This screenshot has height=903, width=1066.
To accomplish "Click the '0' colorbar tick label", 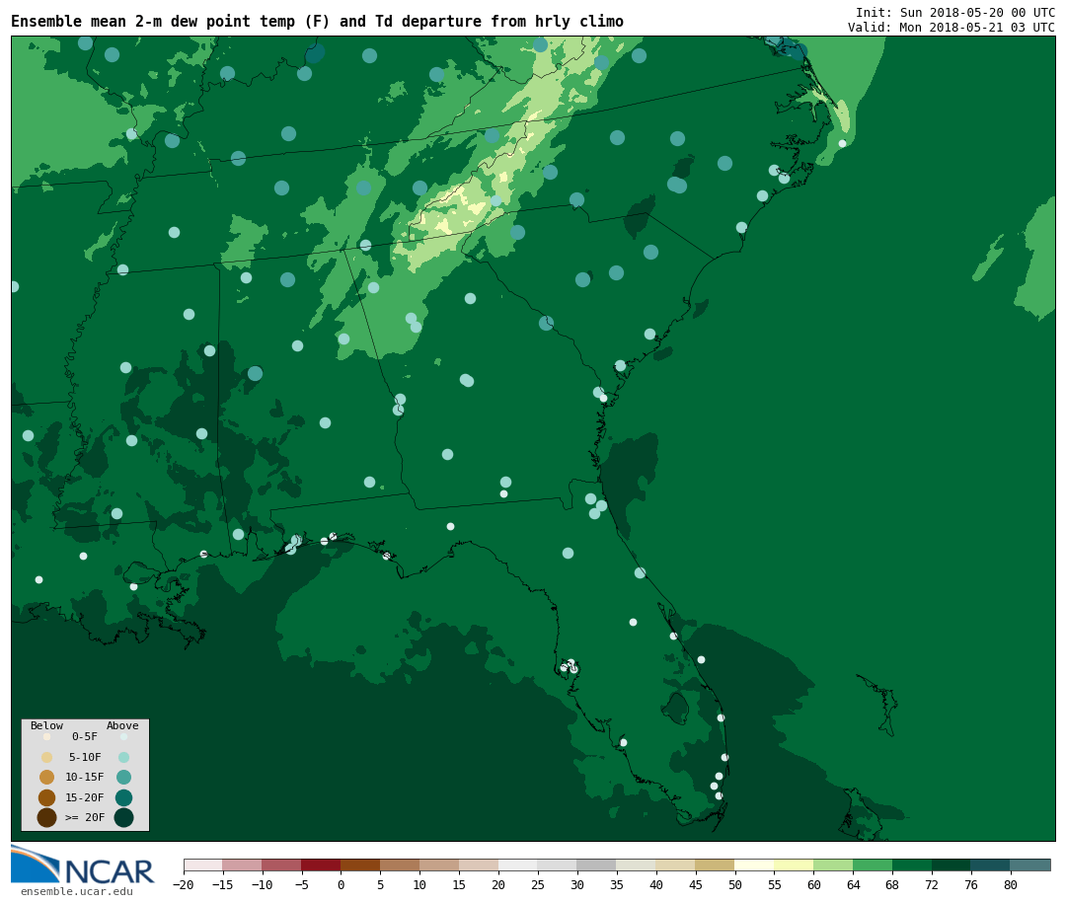I will (x=342, y=885).
